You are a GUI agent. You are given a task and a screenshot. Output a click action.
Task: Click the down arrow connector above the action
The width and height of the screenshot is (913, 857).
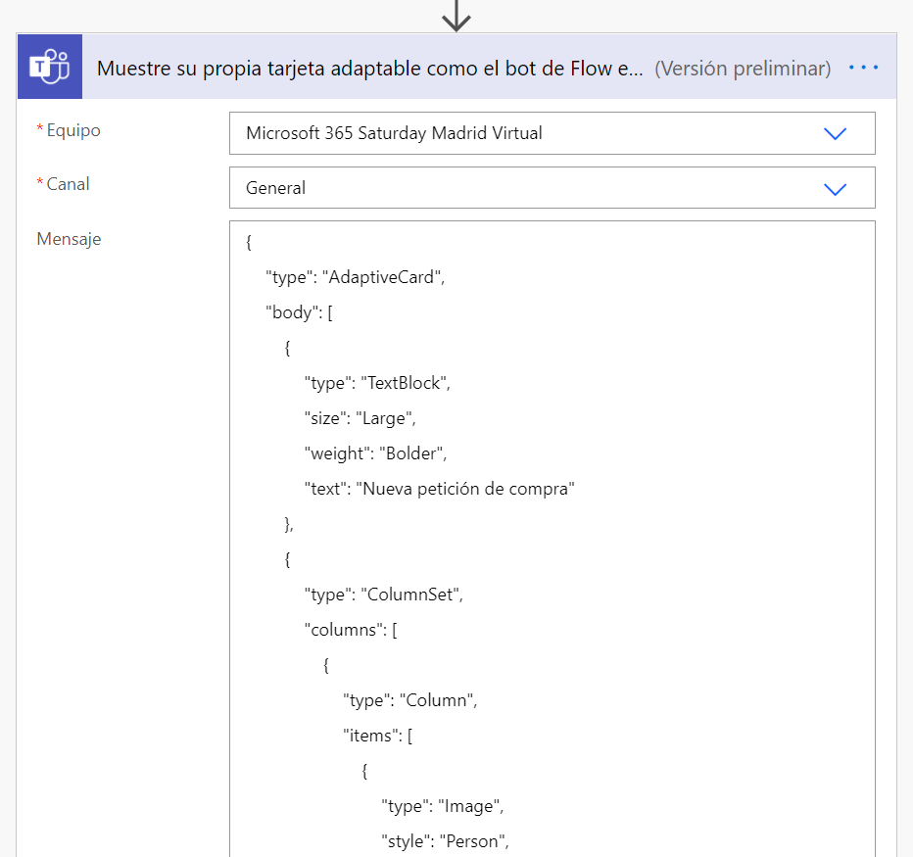point(456,16)
